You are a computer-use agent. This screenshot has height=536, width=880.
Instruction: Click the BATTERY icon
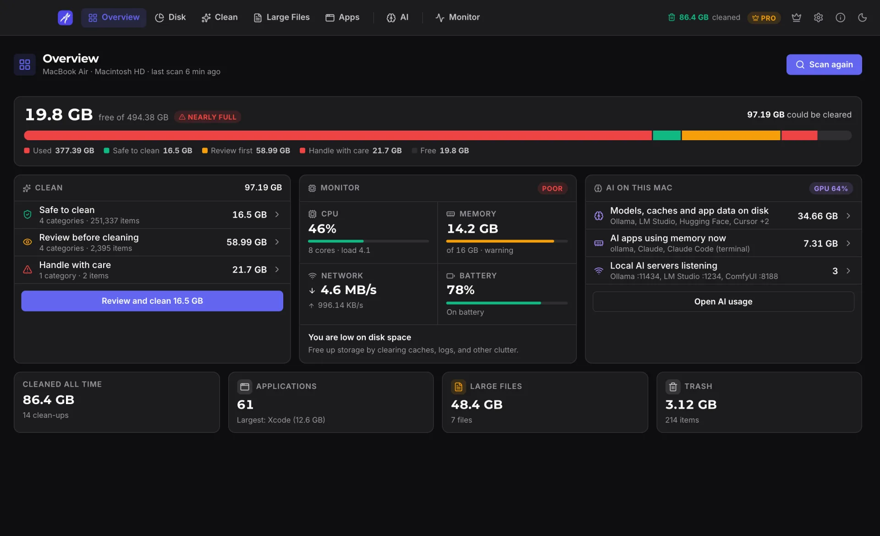[x=451, y=276]
